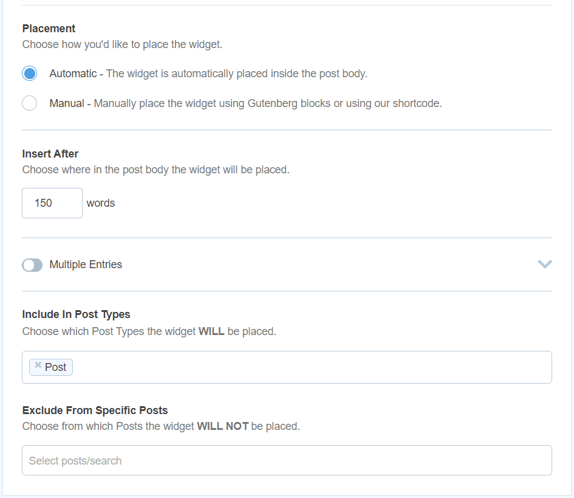This screenshot has height=498, width=574.
Task: Click the Exclude From Specific Posts heading
Action: [95, 410]
